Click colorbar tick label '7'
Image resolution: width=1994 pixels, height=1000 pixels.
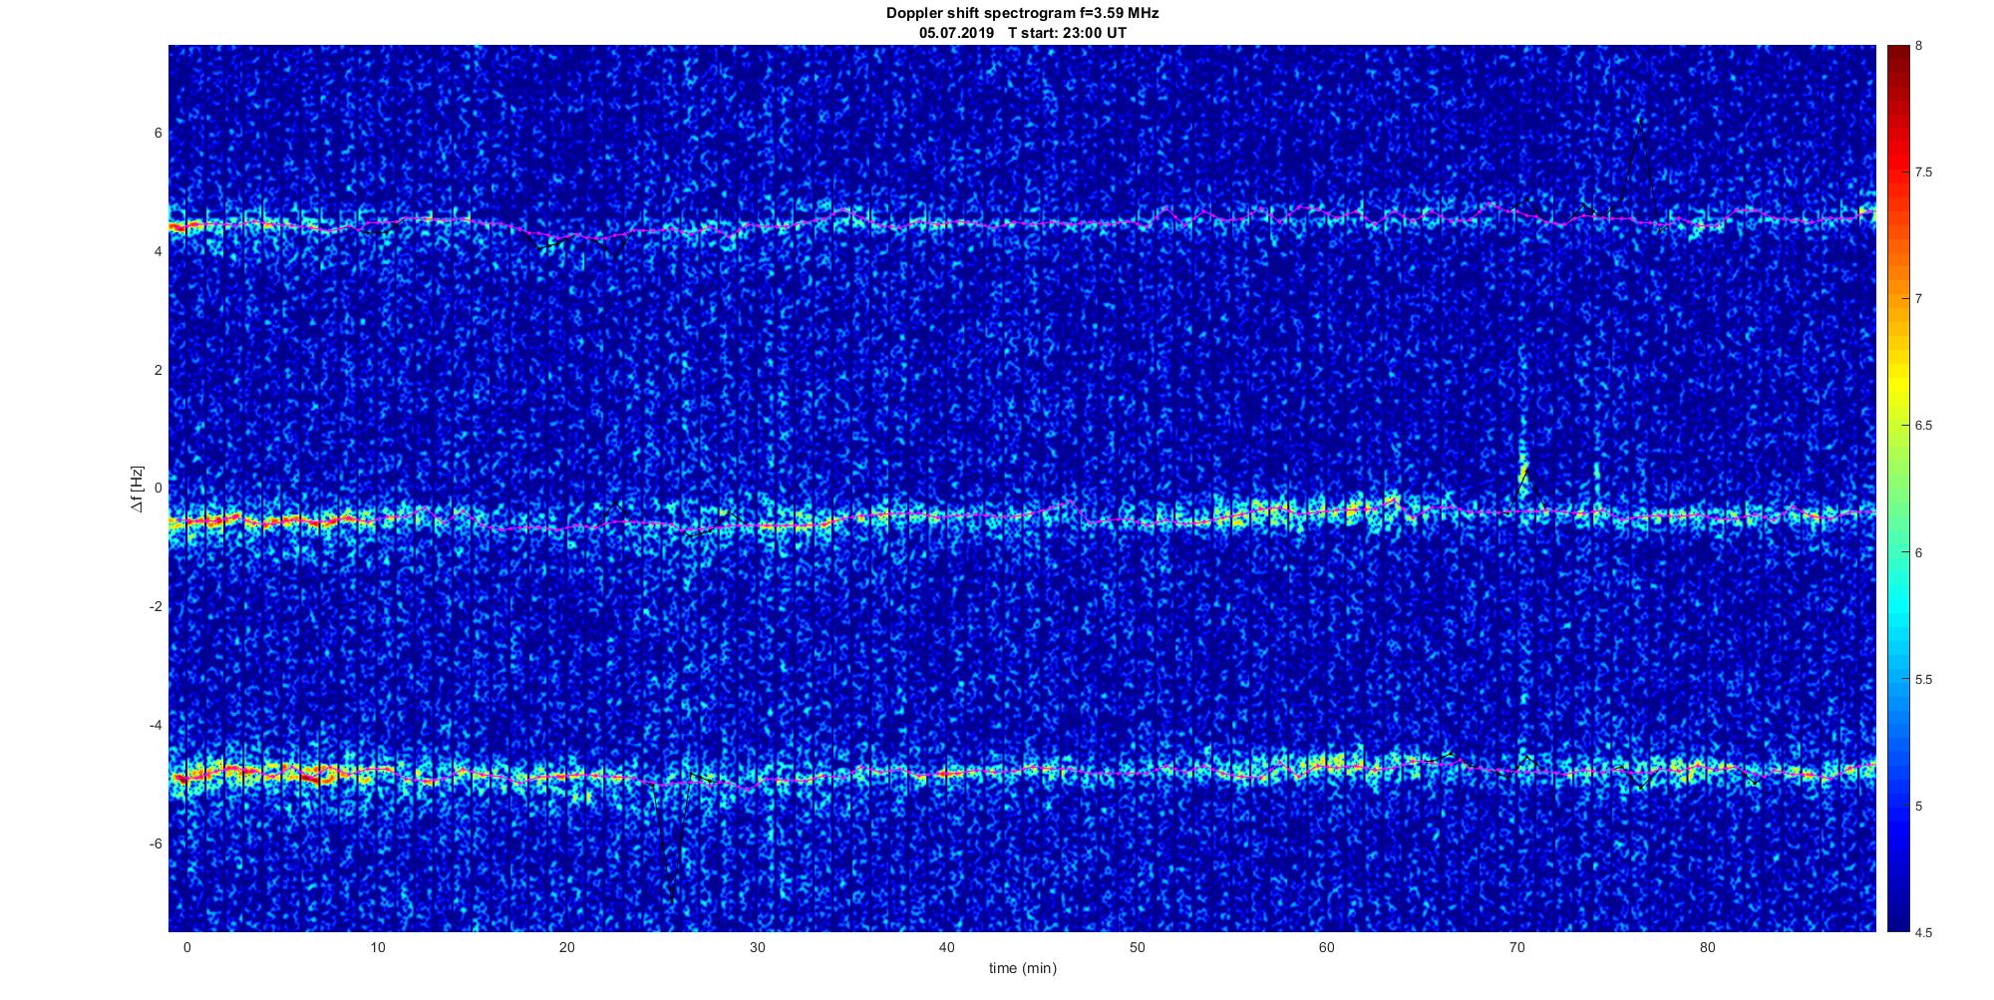click(x=1919, y=299)
